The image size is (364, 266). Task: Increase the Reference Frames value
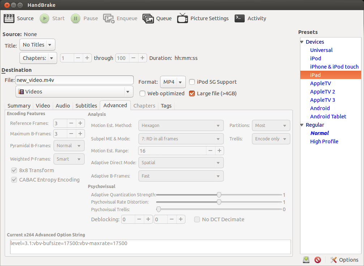tap(80, 123)
